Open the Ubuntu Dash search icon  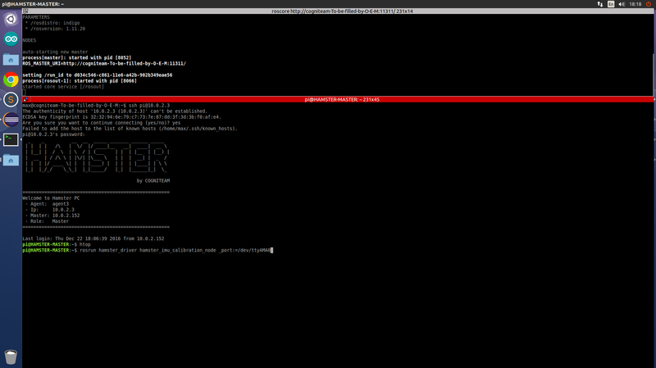[x=11, y=19]
